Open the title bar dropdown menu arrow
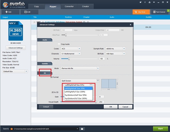The image size is (170, 132). tap(154, 2)
